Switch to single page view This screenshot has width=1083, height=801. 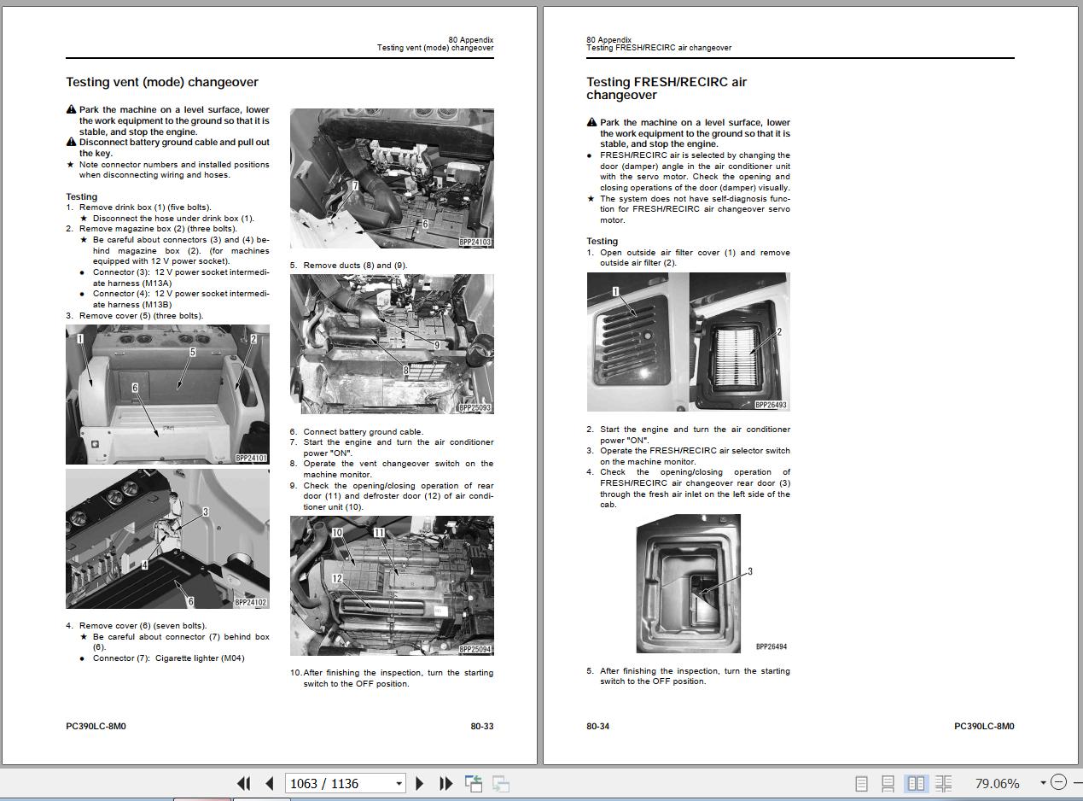coord(861,783)
